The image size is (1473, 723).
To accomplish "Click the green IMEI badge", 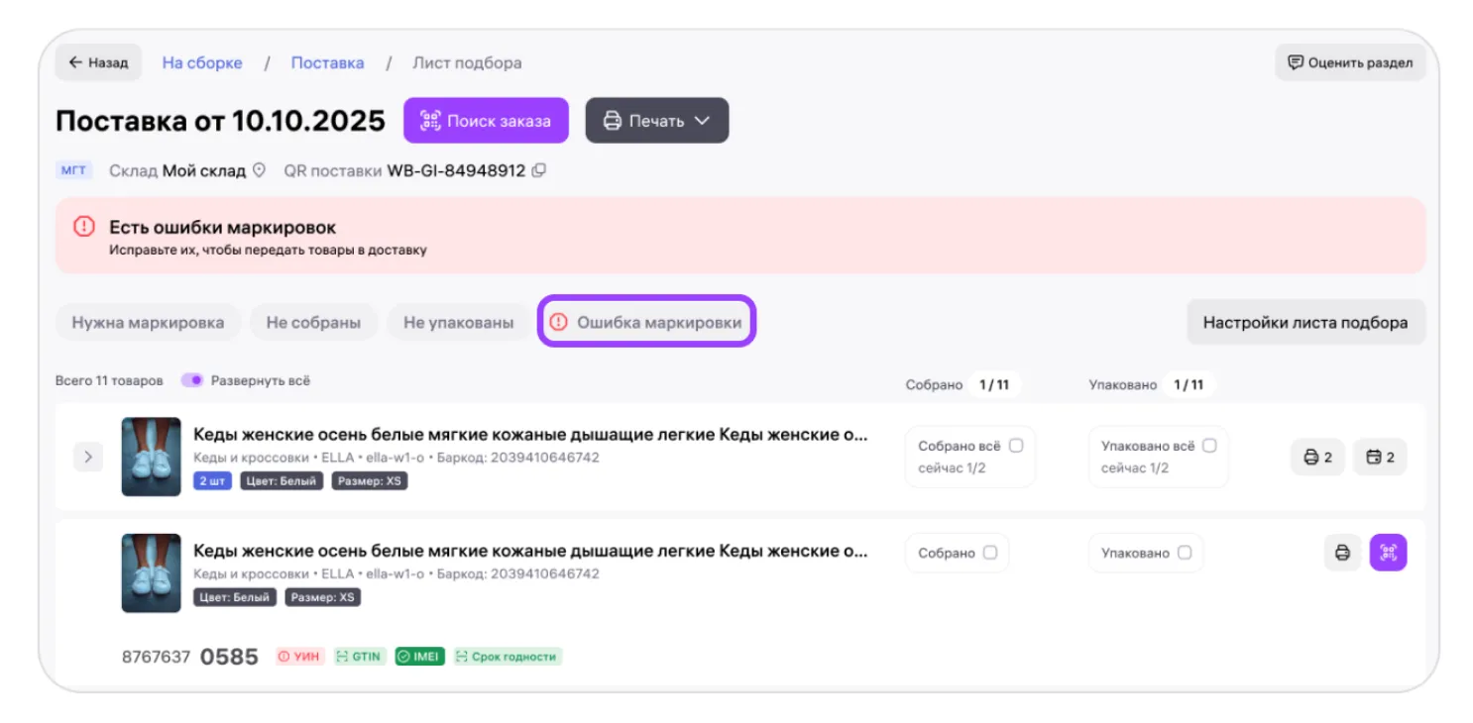I will click(419, 656).
